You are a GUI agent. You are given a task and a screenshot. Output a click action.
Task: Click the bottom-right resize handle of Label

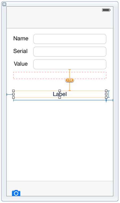pyautogui.click(x=106, y=97)
